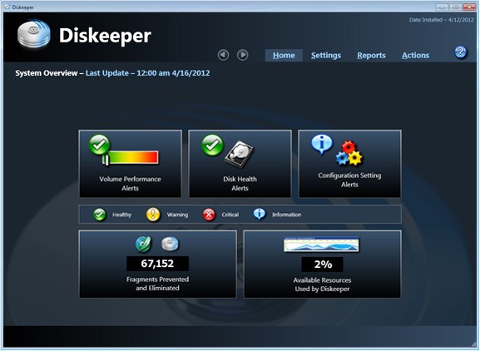This screenshot has width=480, height=351.
Task: Go back with the left arrow button
Action: [223, 55]
